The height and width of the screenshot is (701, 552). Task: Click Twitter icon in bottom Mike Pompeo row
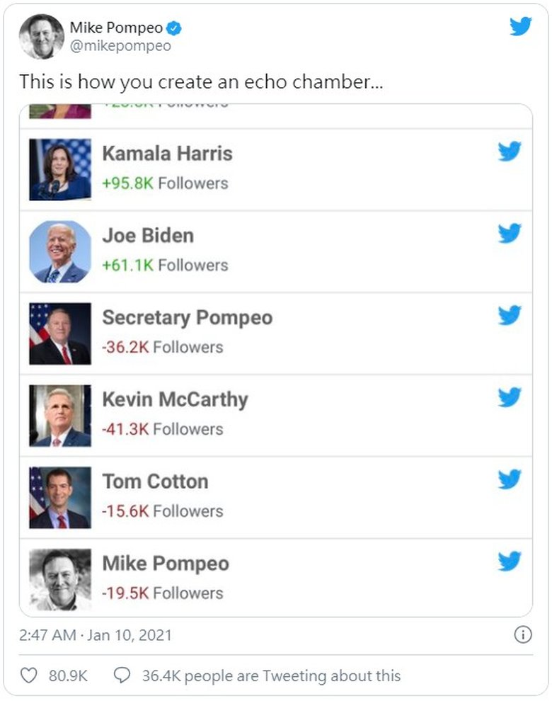[510, 562]
